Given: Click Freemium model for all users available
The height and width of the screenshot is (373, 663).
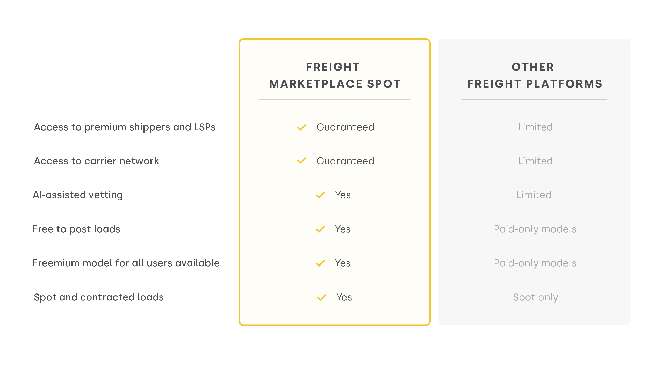Looking at the screenshot, I should 126,263.
